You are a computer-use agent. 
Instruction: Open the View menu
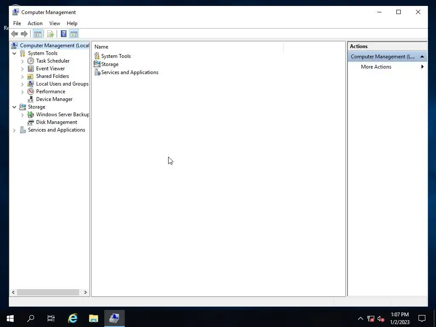[54, 23]
